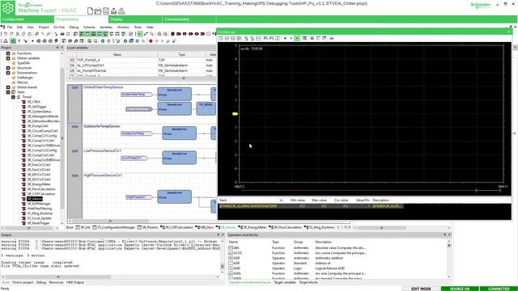The image size is (518, 291).
Task: Click the green selection arrow tool
Action: pos(140,34)
